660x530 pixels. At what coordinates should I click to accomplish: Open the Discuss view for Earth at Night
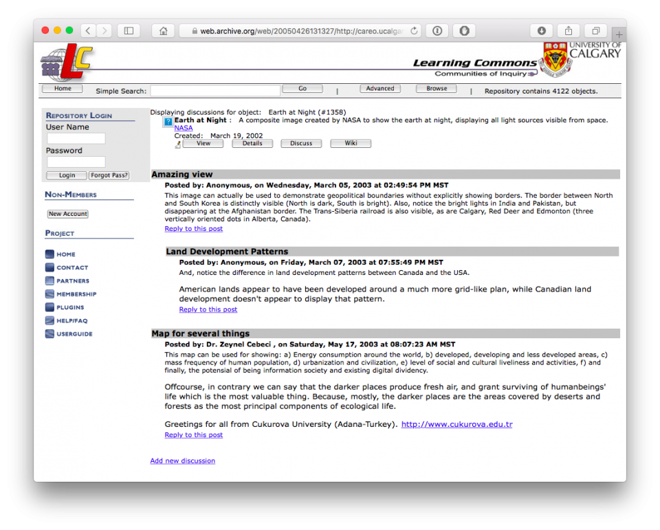tap(300, 143)
